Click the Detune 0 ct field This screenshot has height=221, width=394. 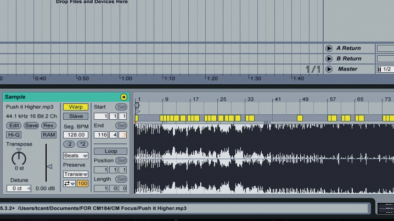click(19, 188)
